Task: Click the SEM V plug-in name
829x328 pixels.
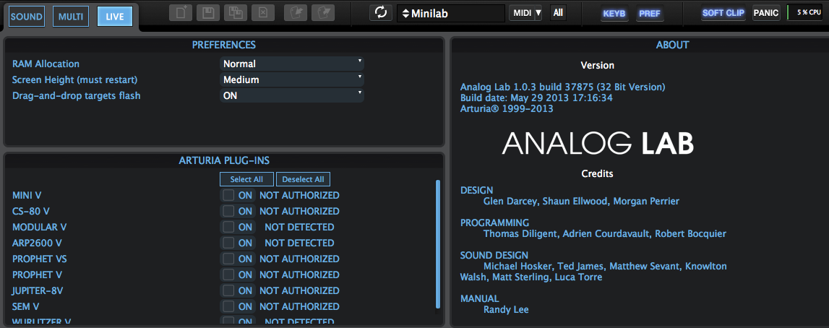Action: (x=25, y=306)
